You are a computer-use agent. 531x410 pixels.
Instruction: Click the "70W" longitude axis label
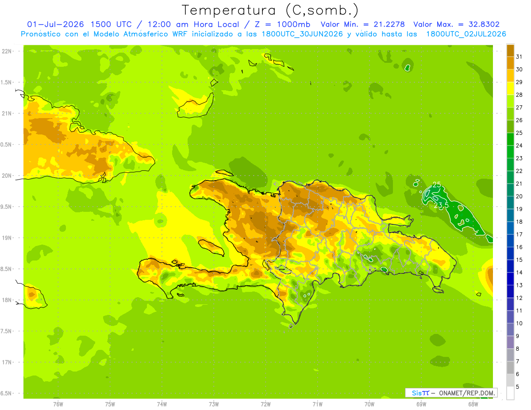pos(369,404)
